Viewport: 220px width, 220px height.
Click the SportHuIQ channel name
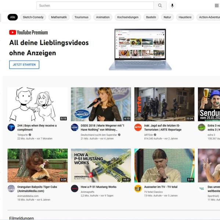(213, 196)
